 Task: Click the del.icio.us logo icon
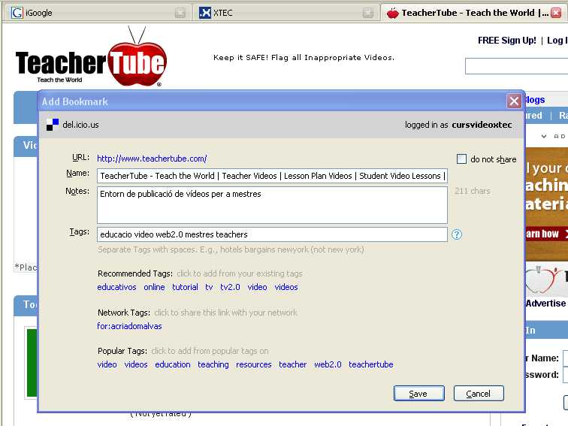point(53,125)
